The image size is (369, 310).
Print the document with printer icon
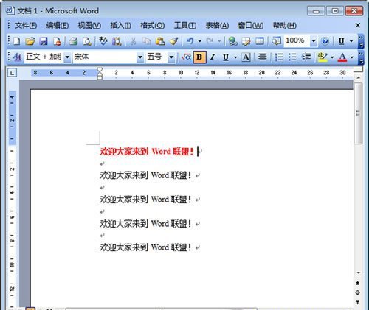point(73,41)
